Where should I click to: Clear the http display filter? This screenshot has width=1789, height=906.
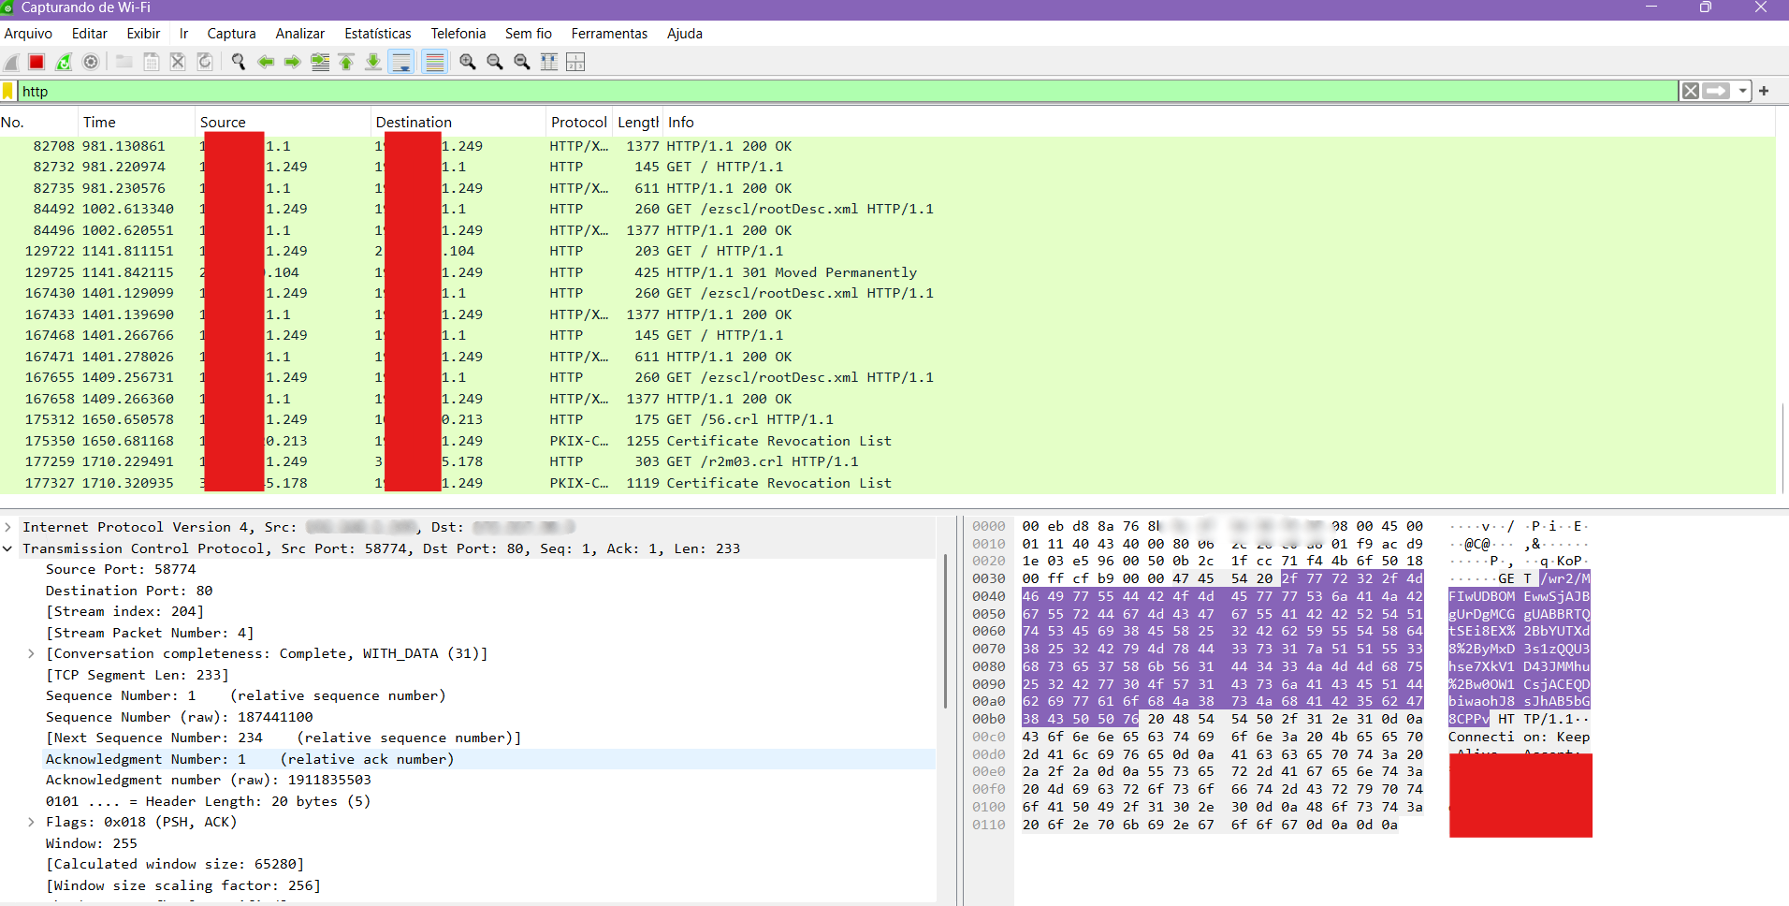(x=1690, y=91)
